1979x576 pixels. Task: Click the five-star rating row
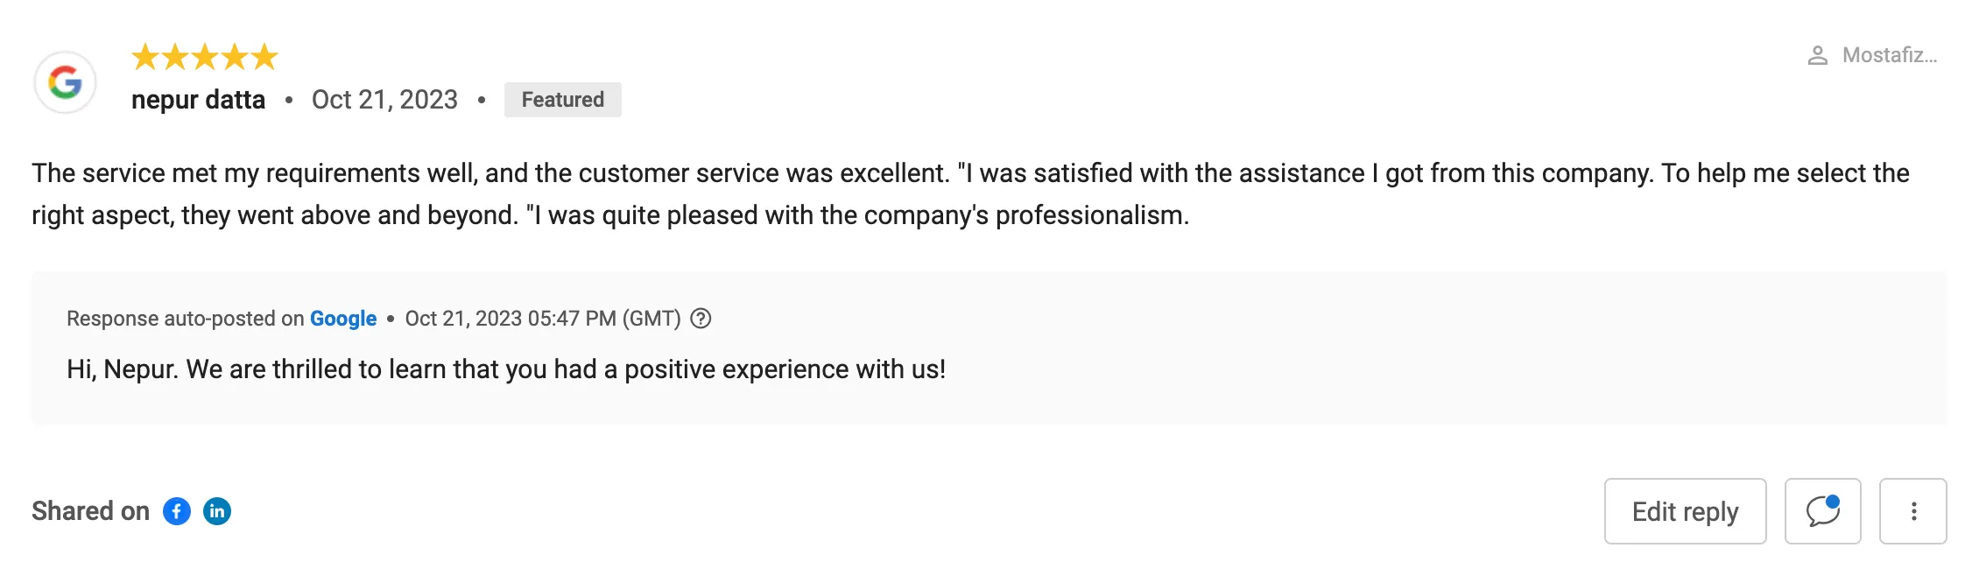pos(205,58)
